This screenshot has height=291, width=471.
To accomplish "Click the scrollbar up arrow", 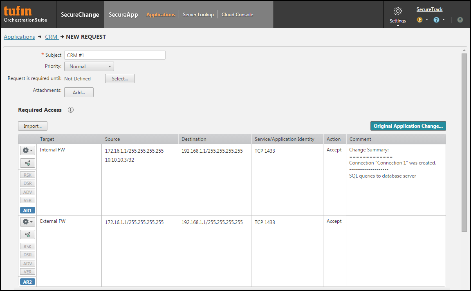I will click(x=464, y=50).
